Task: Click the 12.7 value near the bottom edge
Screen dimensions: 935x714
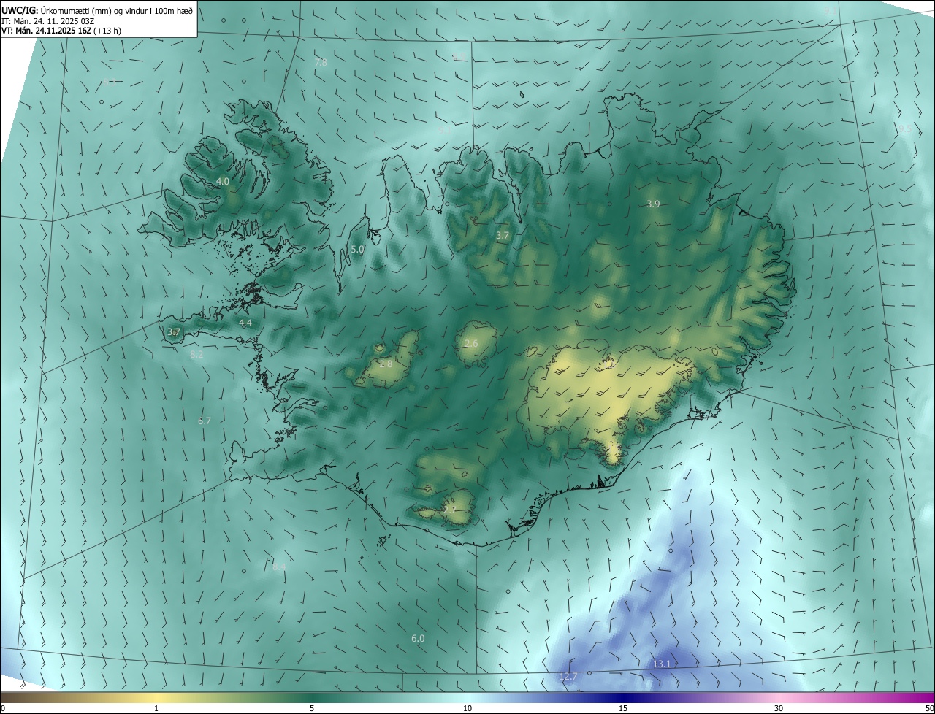Action: pyautogui.click(x=568, y=677)
